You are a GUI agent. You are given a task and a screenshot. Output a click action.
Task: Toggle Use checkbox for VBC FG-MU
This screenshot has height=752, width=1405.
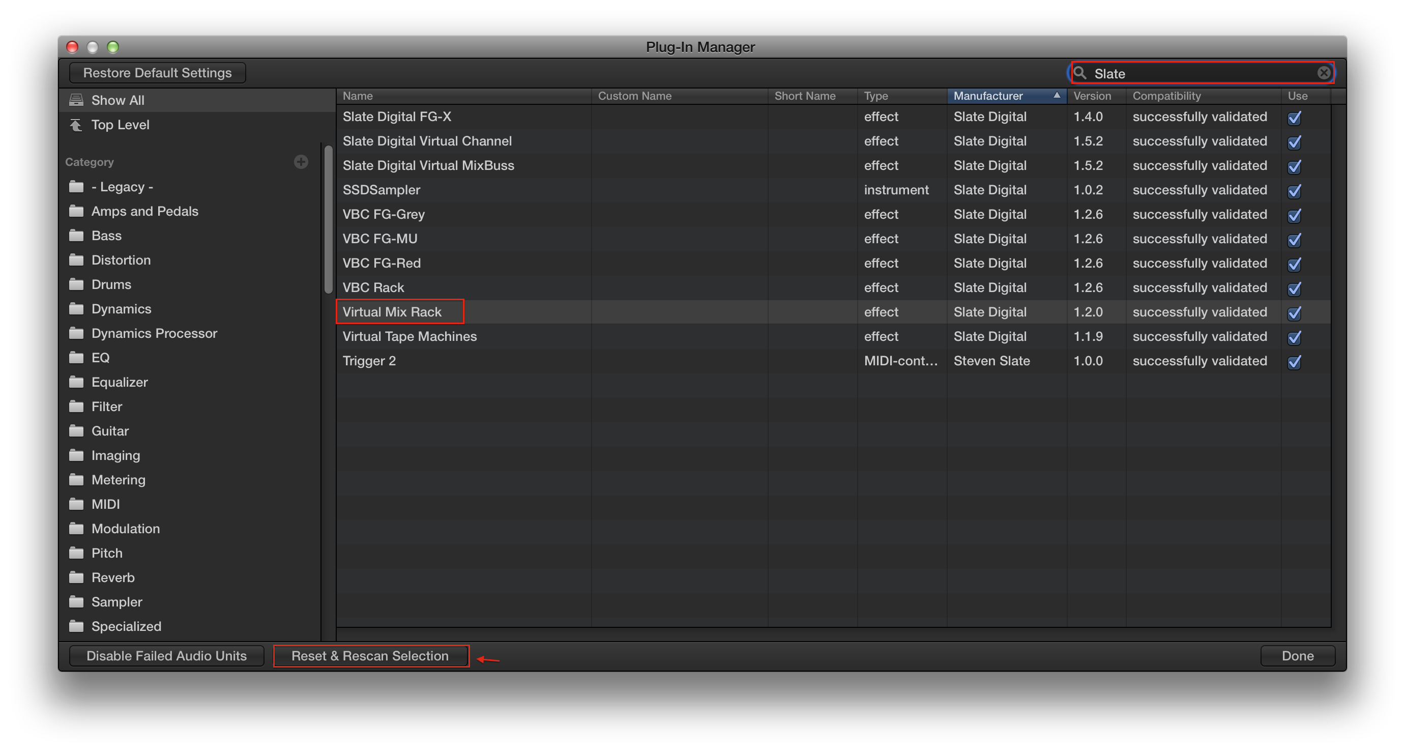tap(1294, 240)
